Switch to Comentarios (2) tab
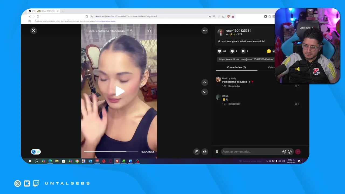The width and height of the screenshot is (345, 194). [x=236, y=67]
